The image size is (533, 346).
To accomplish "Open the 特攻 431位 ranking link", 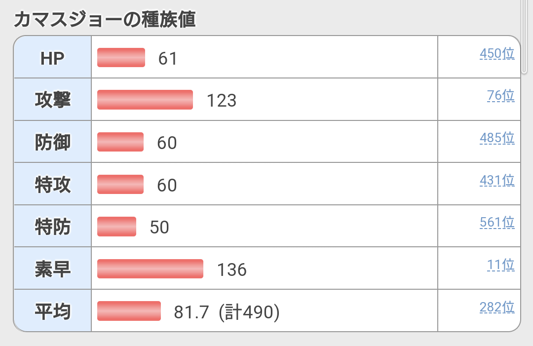I will 496,181.
